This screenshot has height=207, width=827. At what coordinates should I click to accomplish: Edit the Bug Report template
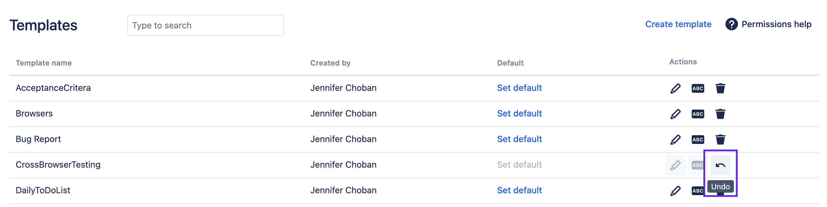(x=675, y=140)
